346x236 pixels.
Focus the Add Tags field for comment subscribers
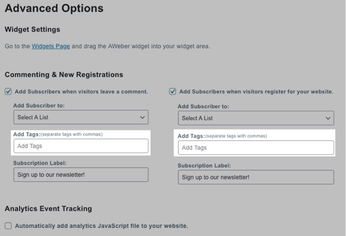coord(81,146)
